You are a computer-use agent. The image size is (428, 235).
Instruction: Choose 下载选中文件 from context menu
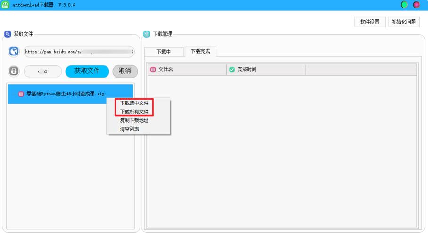134,103
